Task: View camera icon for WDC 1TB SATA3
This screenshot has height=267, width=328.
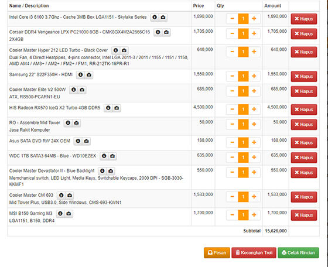Action: [x=112, y=156]
